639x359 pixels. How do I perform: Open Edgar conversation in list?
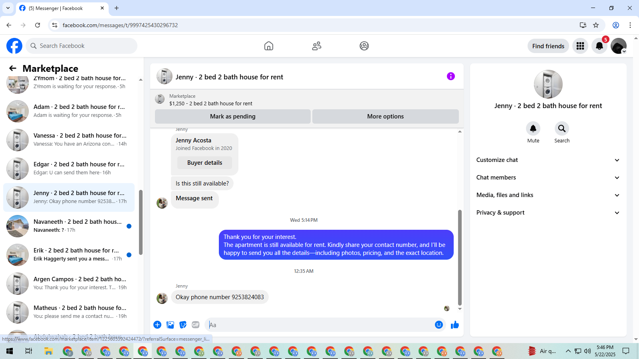[69, 169]
